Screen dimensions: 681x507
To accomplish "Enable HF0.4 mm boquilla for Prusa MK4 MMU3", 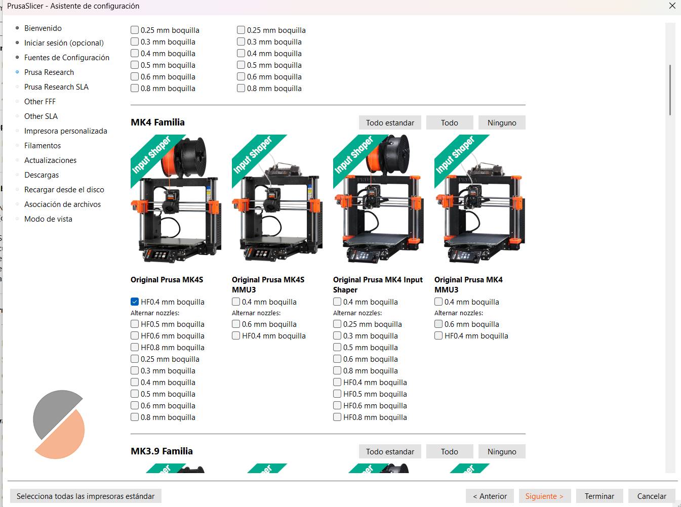I will pyautogui.click(x=438, y=336).
